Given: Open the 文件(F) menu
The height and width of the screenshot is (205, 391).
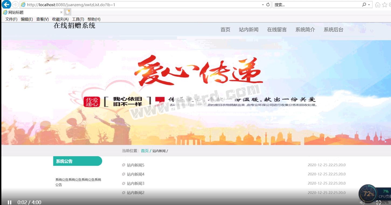Looking at the screenshot, I should pos(11,19).
